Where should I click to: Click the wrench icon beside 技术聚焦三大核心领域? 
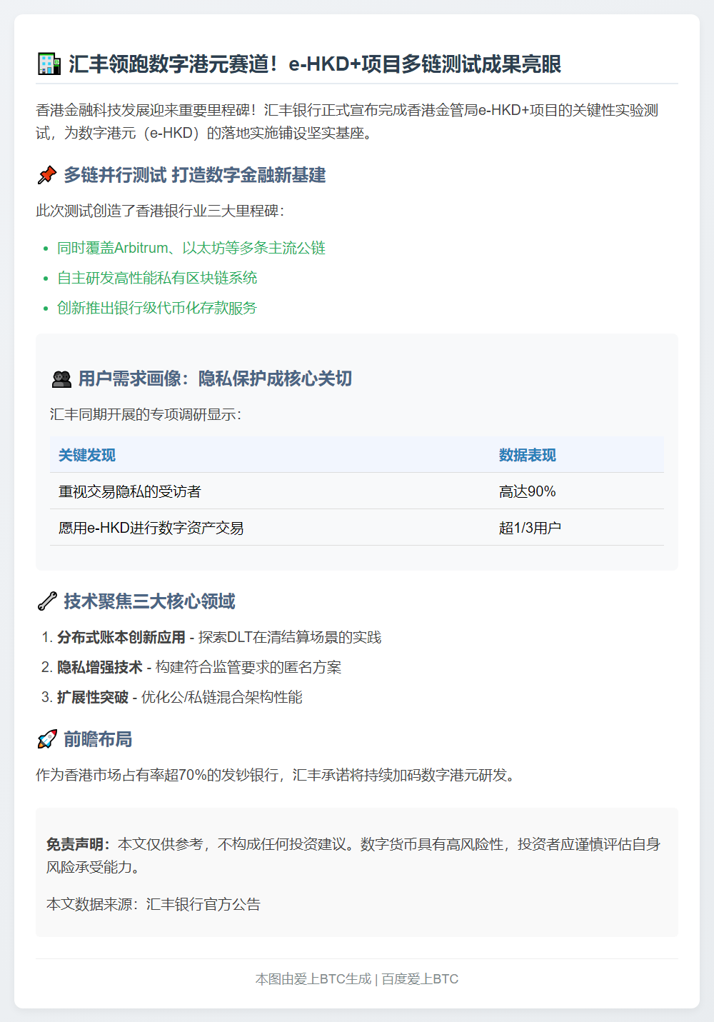(47, 601)
